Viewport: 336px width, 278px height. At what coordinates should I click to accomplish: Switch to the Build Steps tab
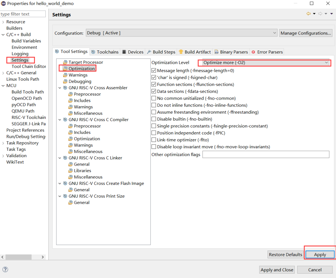tap(161, 52)
